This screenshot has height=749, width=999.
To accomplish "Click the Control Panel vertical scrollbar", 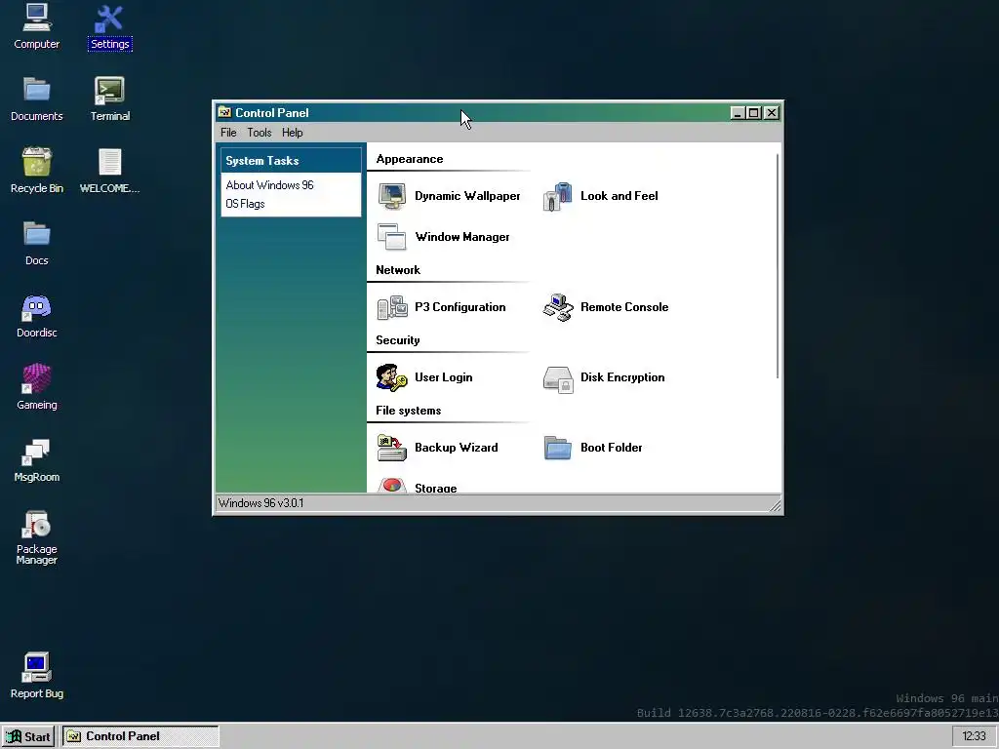I will tap(778, 265).
